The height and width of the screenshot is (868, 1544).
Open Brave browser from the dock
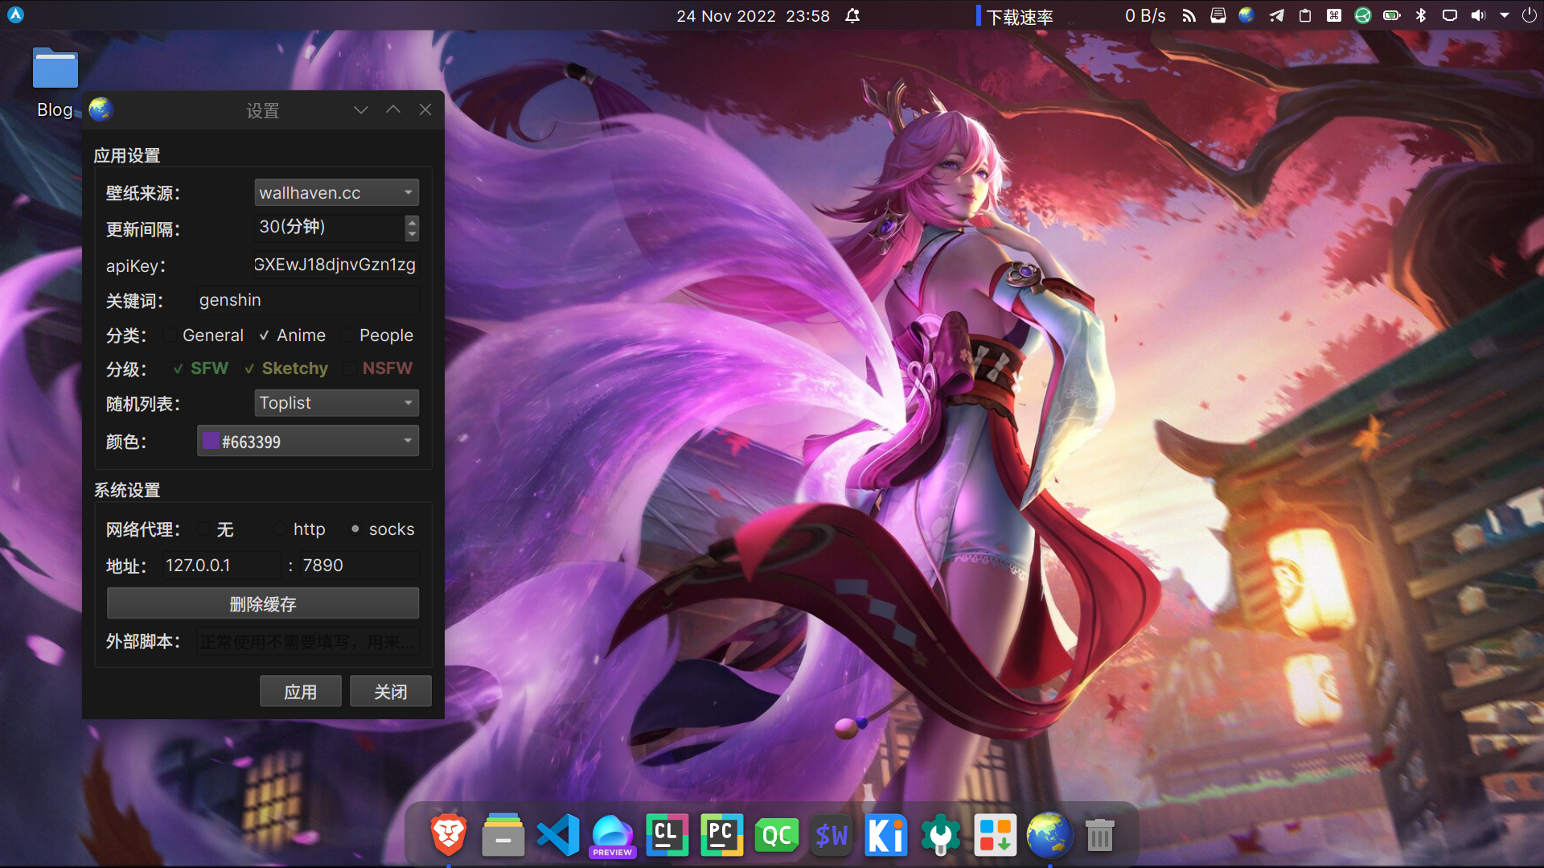[x=449, y=834]
